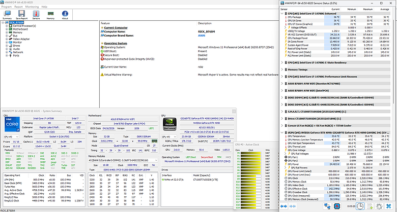Expand the GPU Rail Powers row
Image resolution: width=397 pixels, height=212 pixels.
(x=286, y=167)
